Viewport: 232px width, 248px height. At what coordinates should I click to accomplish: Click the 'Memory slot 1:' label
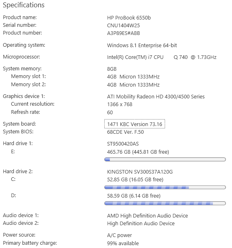click(x=28, y=76)
